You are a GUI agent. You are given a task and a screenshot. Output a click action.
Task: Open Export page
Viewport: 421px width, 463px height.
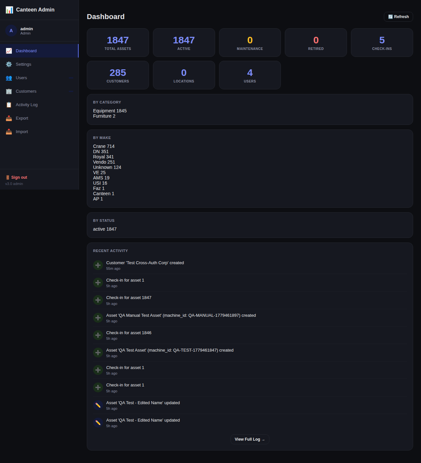coord(39,118)
